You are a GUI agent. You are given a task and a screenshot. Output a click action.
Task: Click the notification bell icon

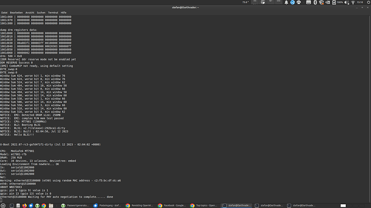point(286,2)
